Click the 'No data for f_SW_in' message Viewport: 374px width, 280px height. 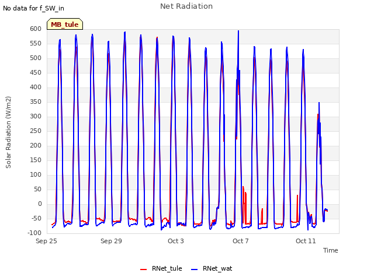[33, 8]
